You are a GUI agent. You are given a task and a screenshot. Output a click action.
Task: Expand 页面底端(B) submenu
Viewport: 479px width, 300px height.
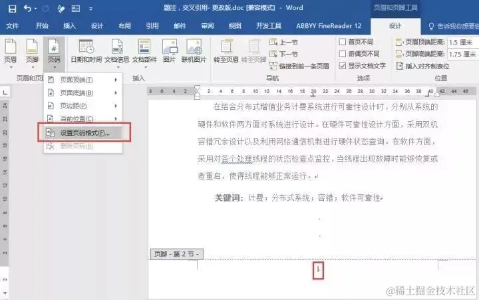click(82, 93)
